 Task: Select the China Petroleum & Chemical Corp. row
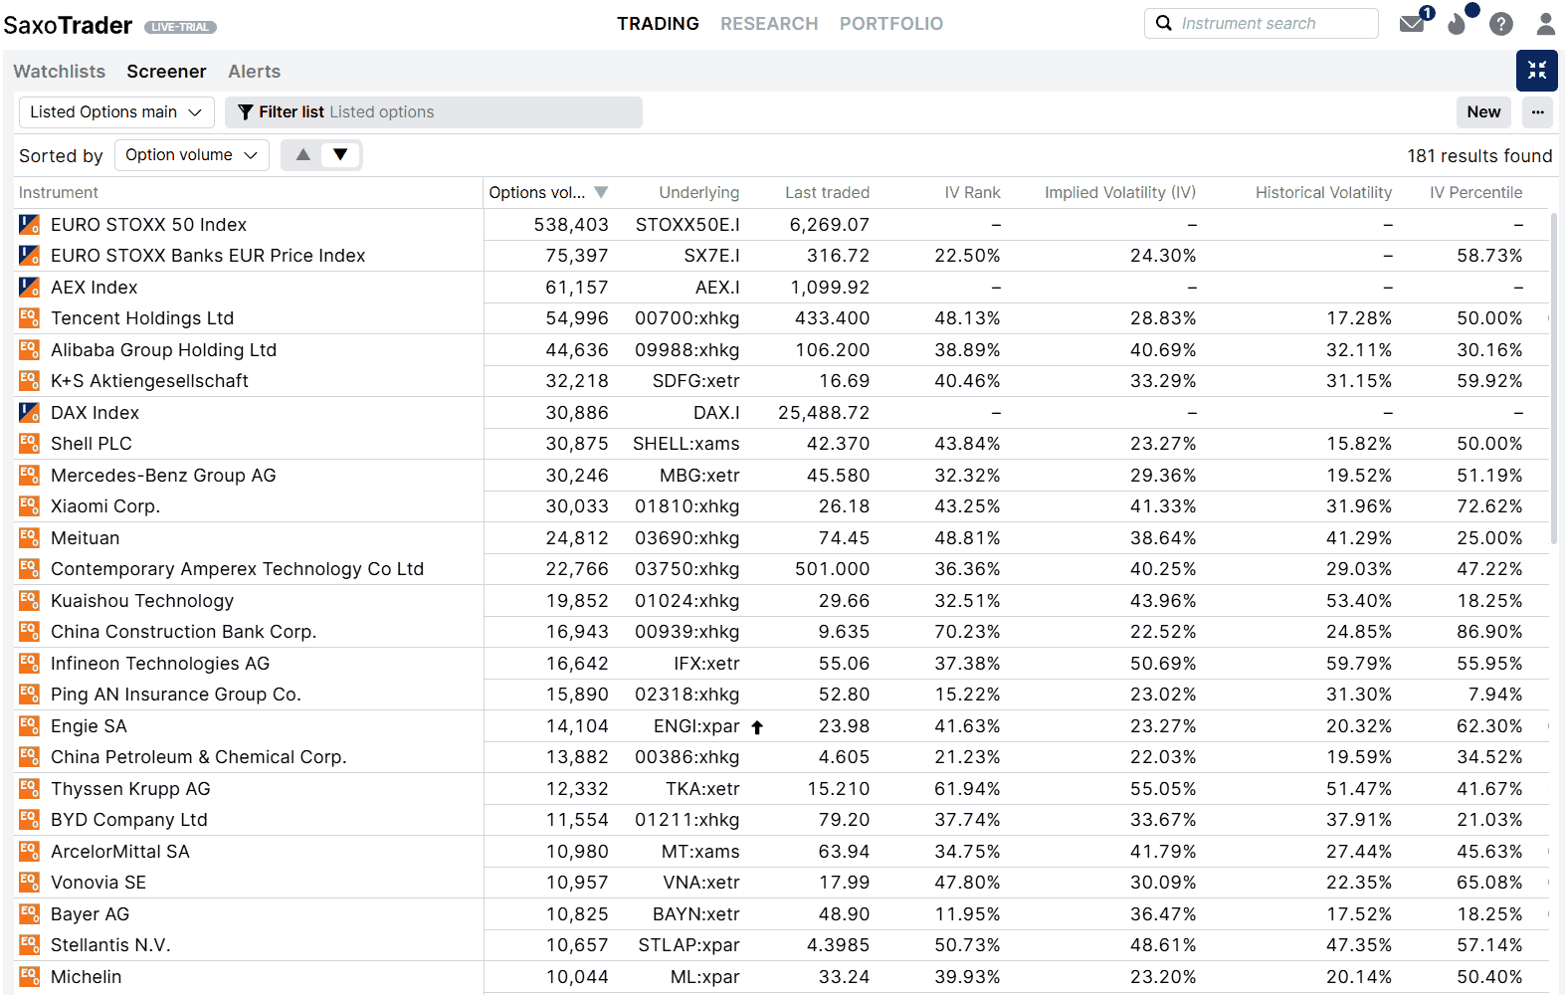coord(782,757)
